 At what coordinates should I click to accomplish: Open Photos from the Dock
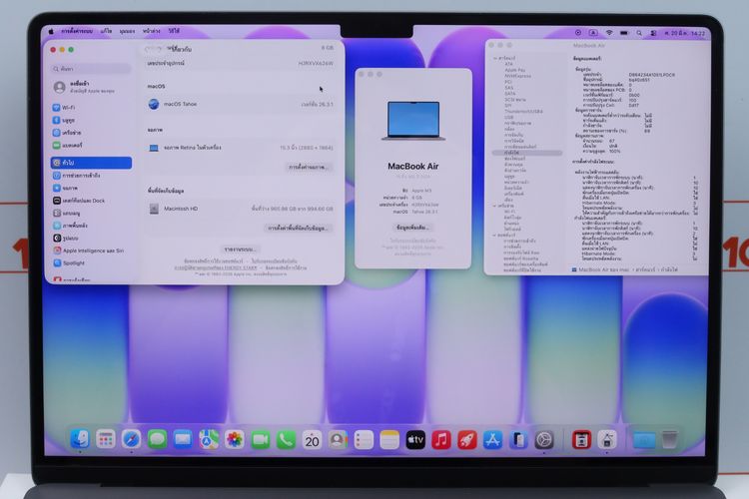click(x=235, y=440)
